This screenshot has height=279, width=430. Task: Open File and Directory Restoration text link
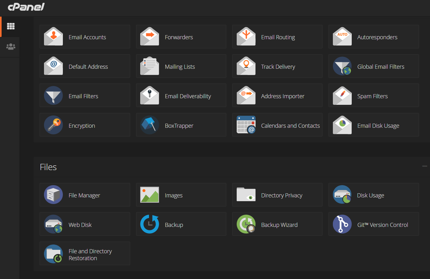(90, 255)
